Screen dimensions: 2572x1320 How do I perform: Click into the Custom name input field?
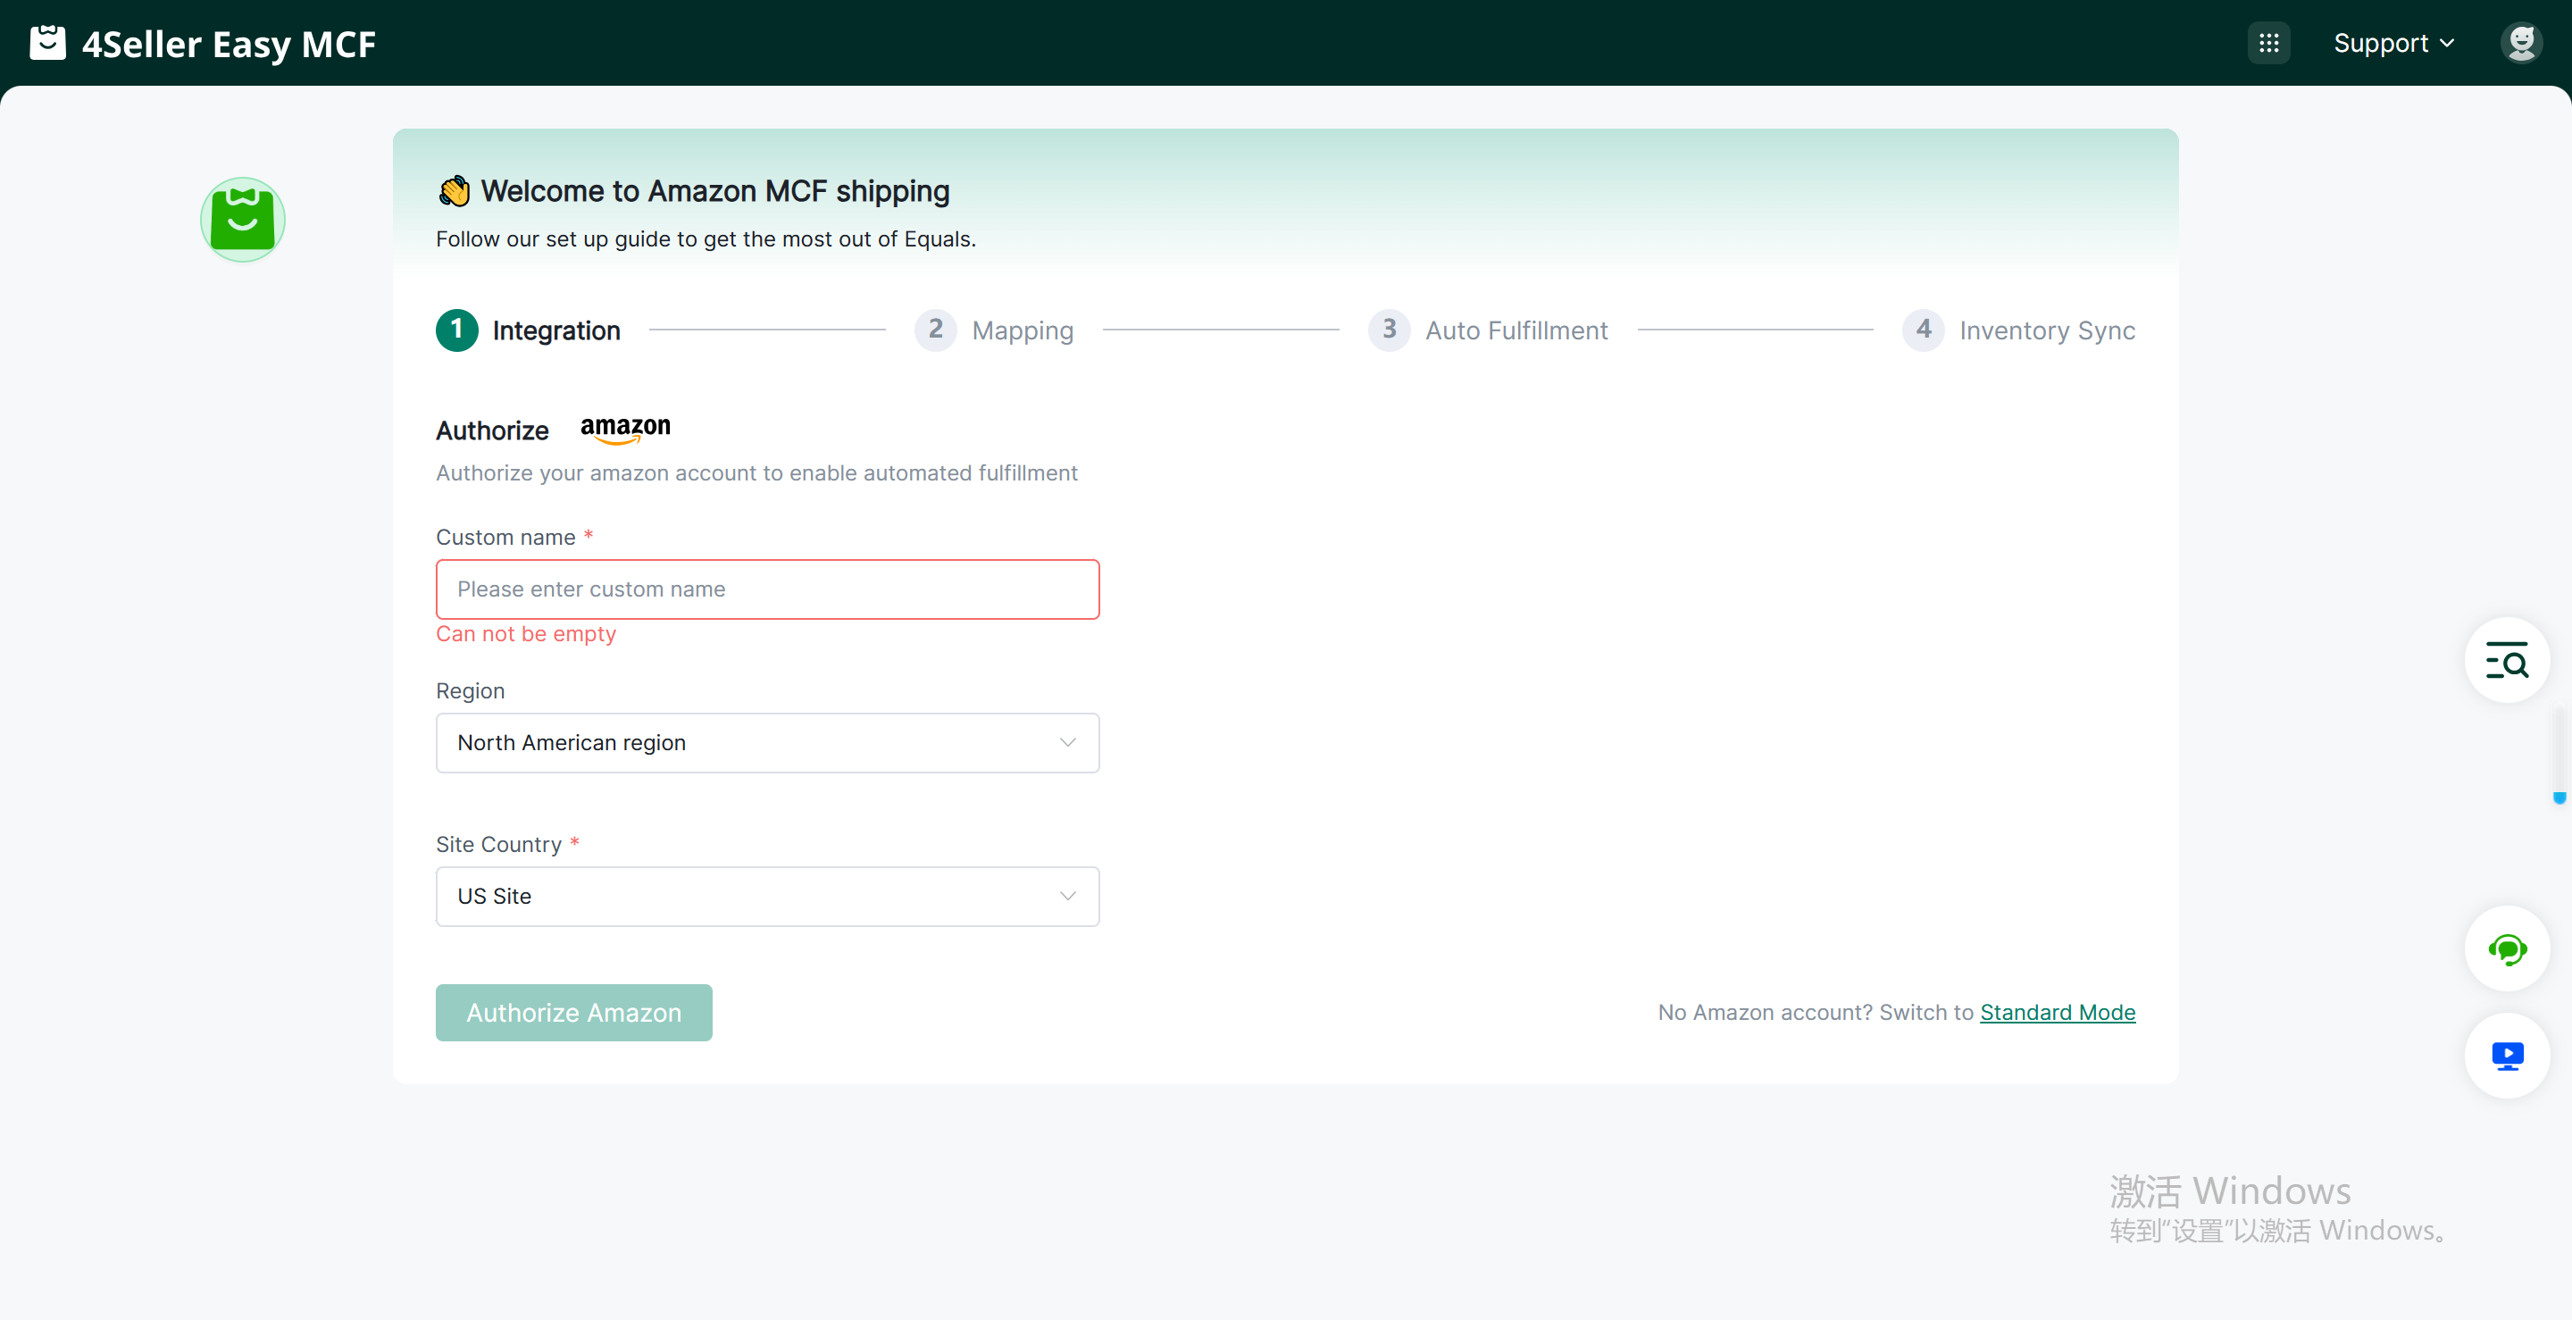[767, 589]
